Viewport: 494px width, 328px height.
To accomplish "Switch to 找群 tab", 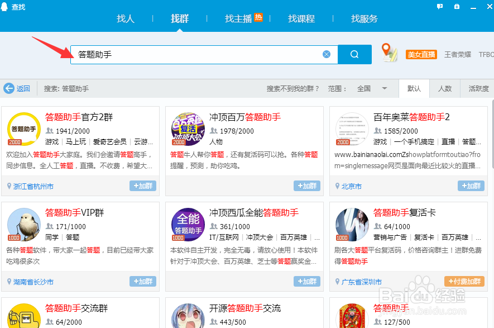I will [180, 19].
